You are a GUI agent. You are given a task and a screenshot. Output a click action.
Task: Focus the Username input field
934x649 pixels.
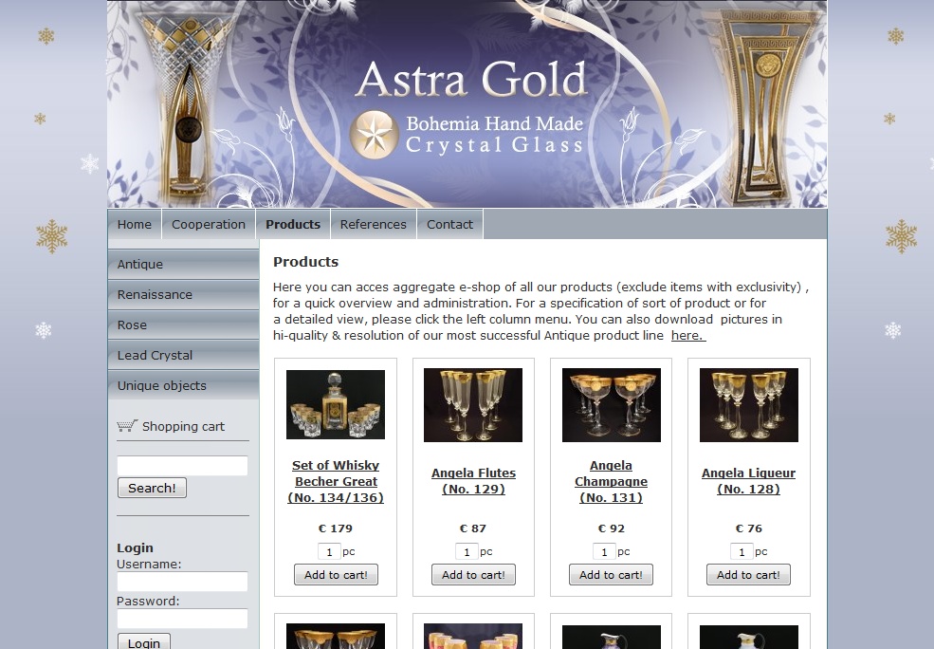(x=182, y=581)
